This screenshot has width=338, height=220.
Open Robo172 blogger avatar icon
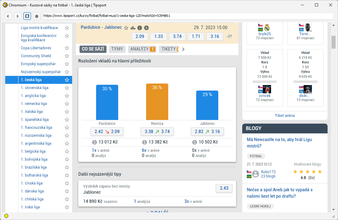(256, 174)
